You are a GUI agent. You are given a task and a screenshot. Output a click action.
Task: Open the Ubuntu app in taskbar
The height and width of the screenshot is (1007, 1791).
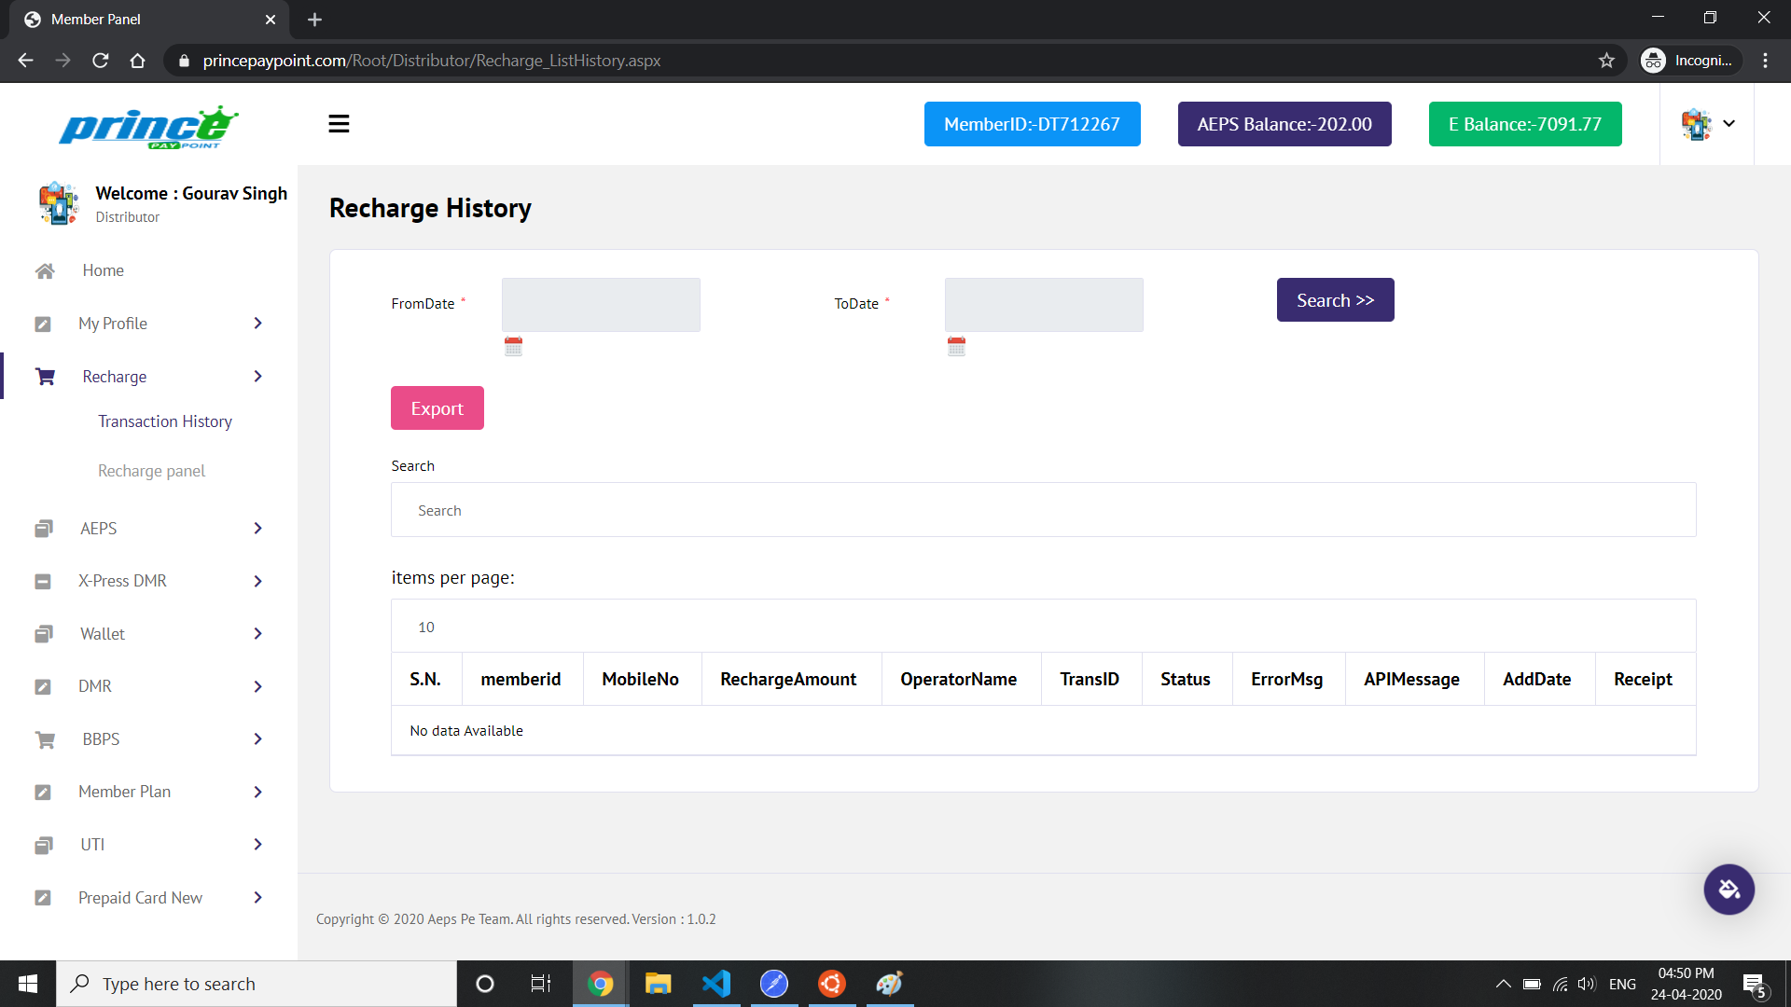point(832,984)
